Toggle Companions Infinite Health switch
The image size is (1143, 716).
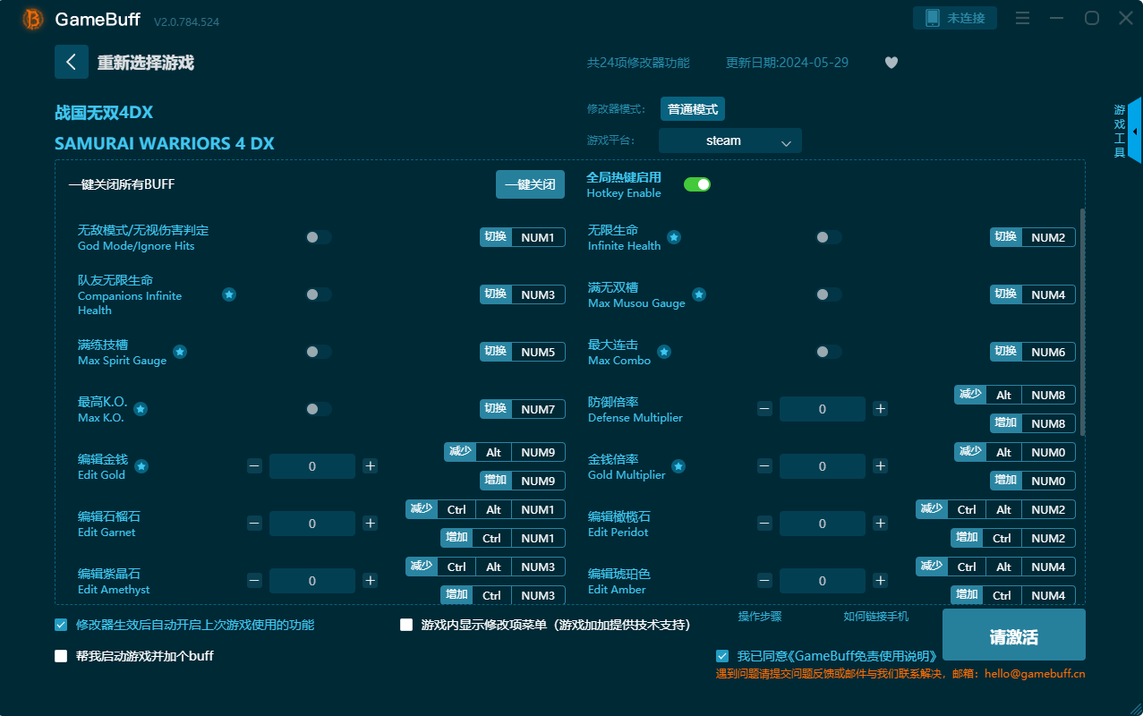[x=319, y=294]
